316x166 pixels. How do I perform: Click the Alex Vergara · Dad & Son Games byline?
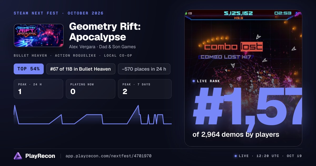coord(102,47)
